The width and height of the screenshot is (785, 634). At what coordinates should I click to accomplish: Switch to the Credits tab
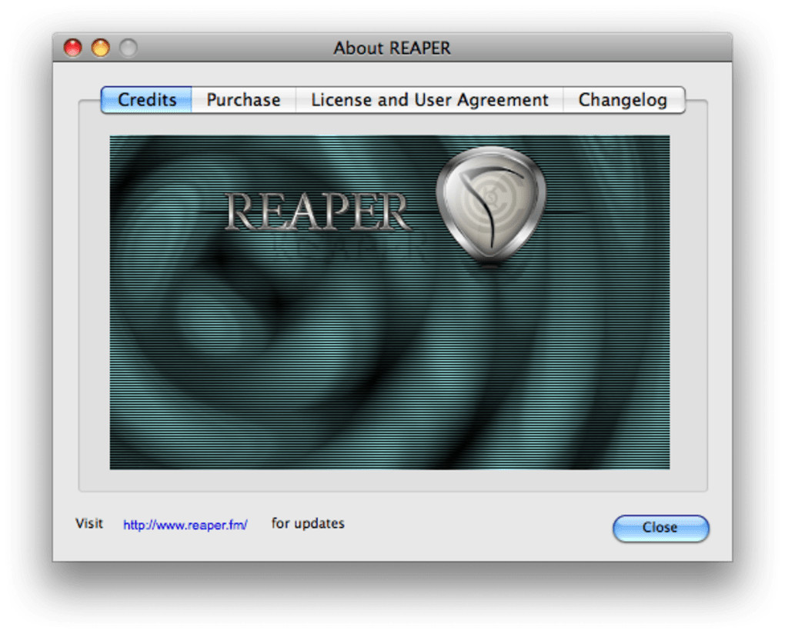(146, 99)
